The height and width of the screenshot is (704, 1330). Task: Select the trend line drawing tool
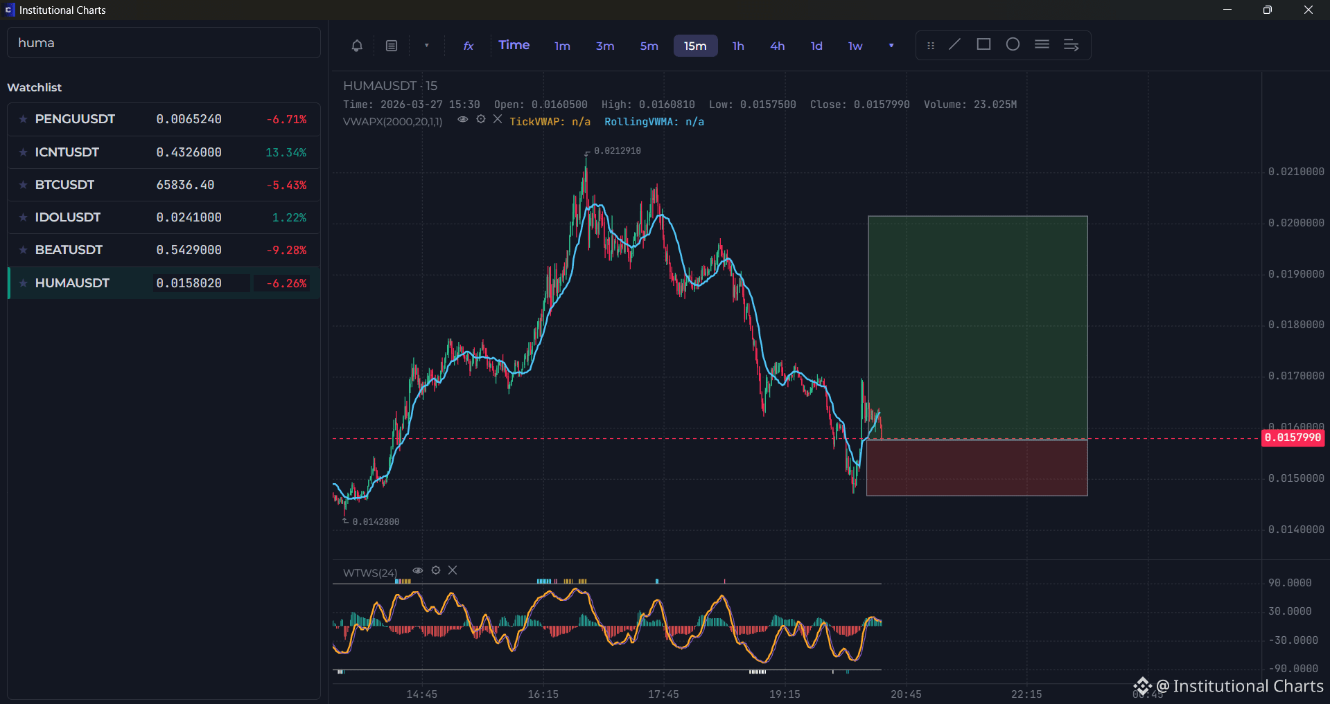[954, 44]
